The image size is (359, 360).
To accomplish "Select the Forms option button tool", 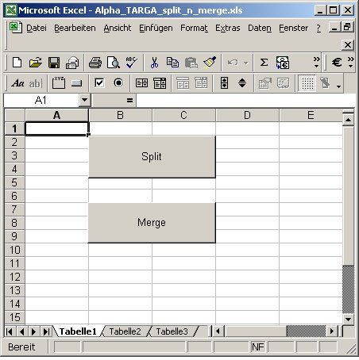I will [118, 83].
